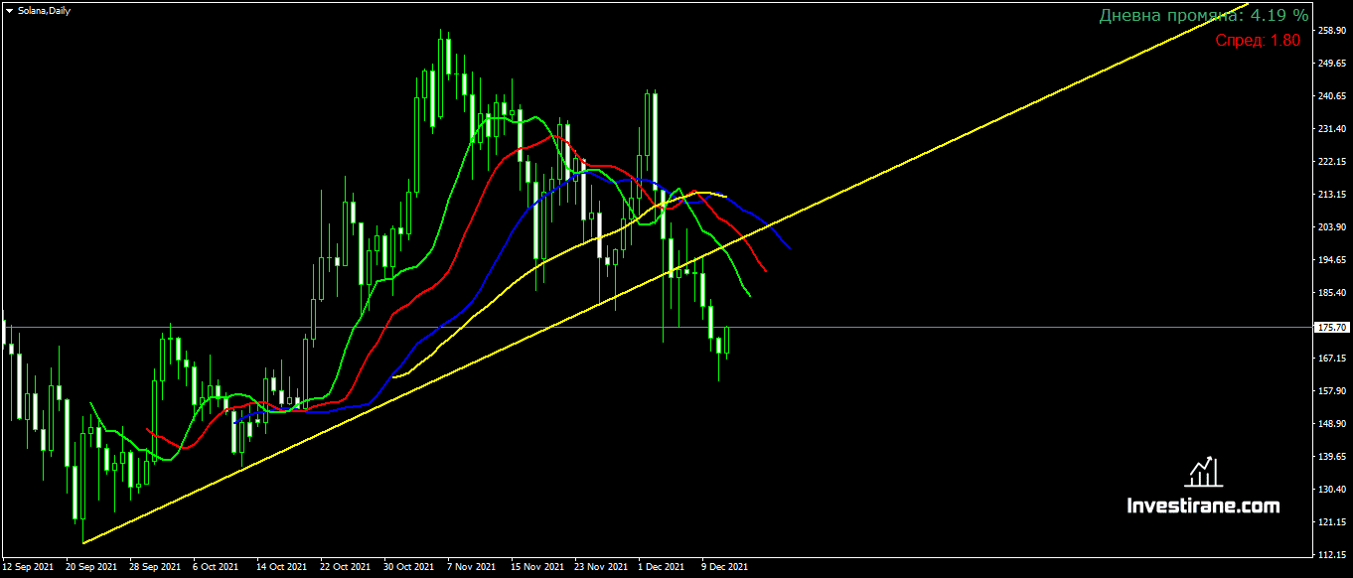Click the current price tag 175.70
The height and width of the screenshot is (578, 1353).
(1331, 327)
